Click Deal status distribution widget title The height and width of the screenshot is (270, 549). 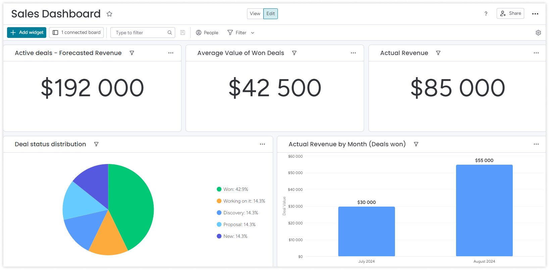[50, 144]
